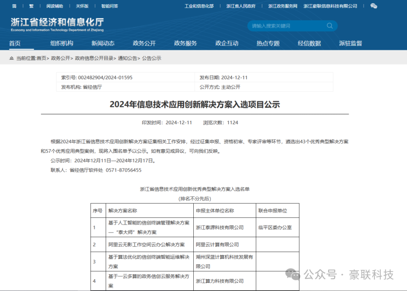Click 政务公开 in the breadcrumb trail

click(60, 58)
